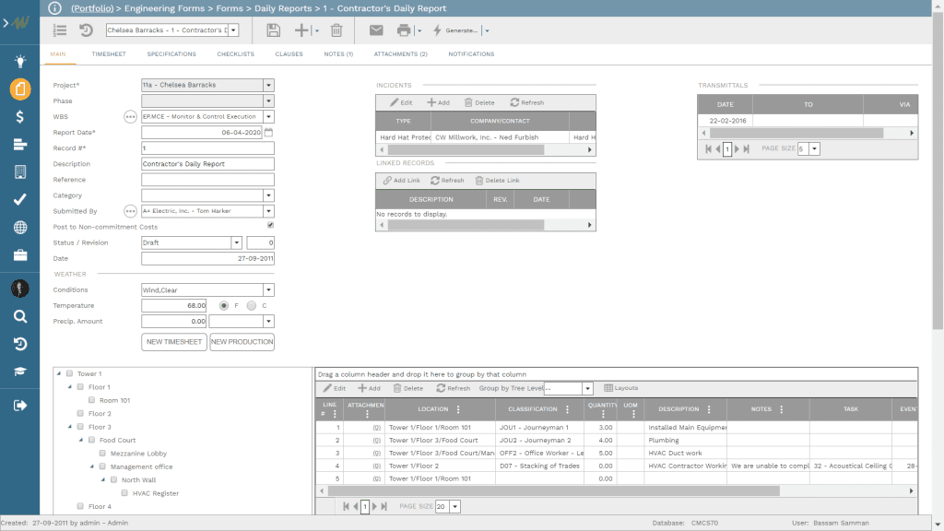Screen dimensions: 944x531
Task: Click the logout arrow icon in sidebar
Action: 20,406
